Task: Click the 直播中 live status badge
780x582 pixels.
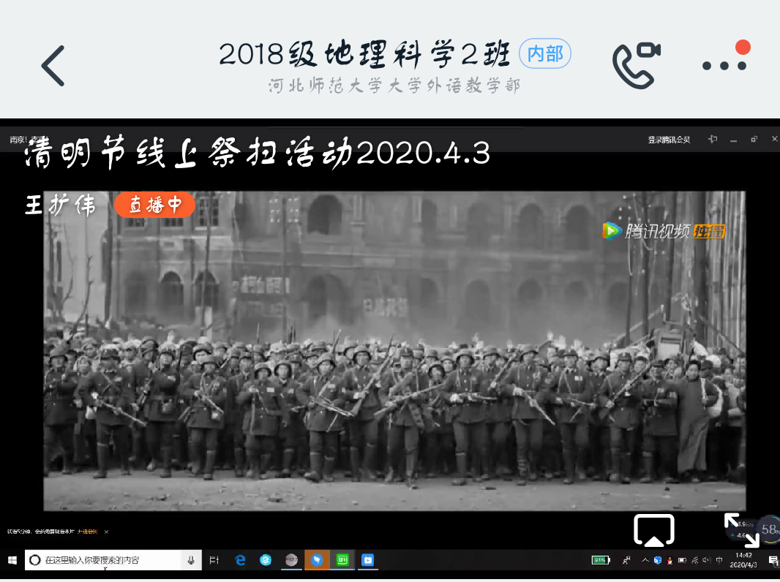Action: click(154, 205)
